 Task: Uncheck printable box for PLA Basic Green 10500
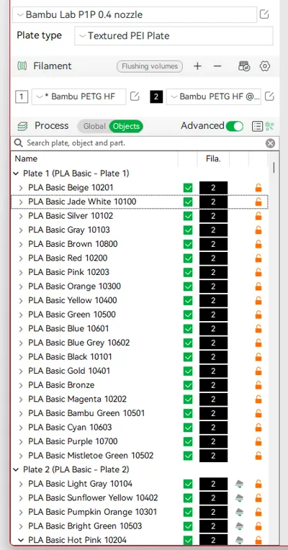[x=188, y=315]
